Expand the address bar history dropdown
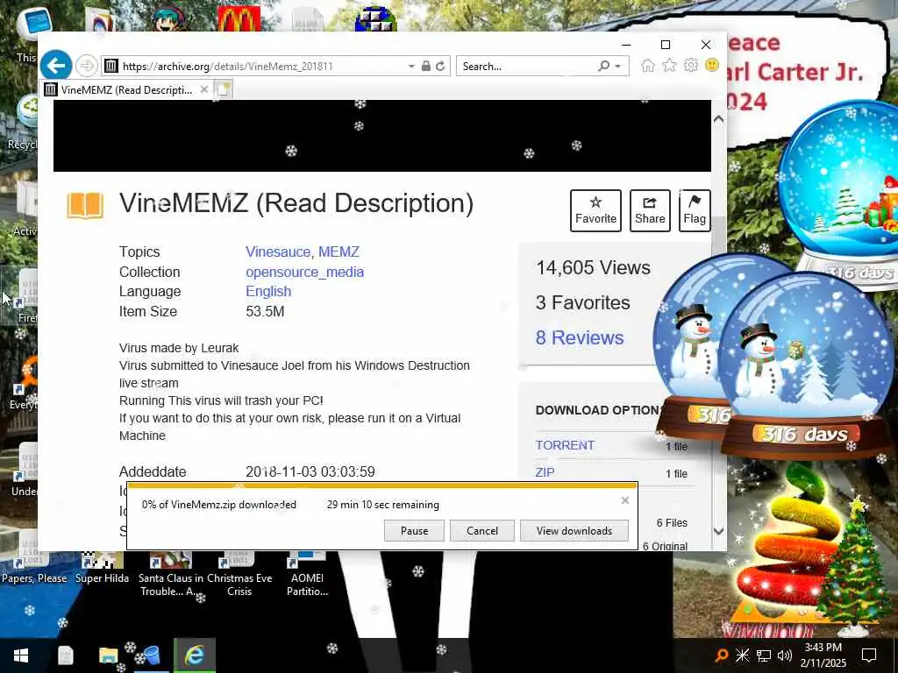The width and height of the screenshot is (898, 673). tap(411, 67)
